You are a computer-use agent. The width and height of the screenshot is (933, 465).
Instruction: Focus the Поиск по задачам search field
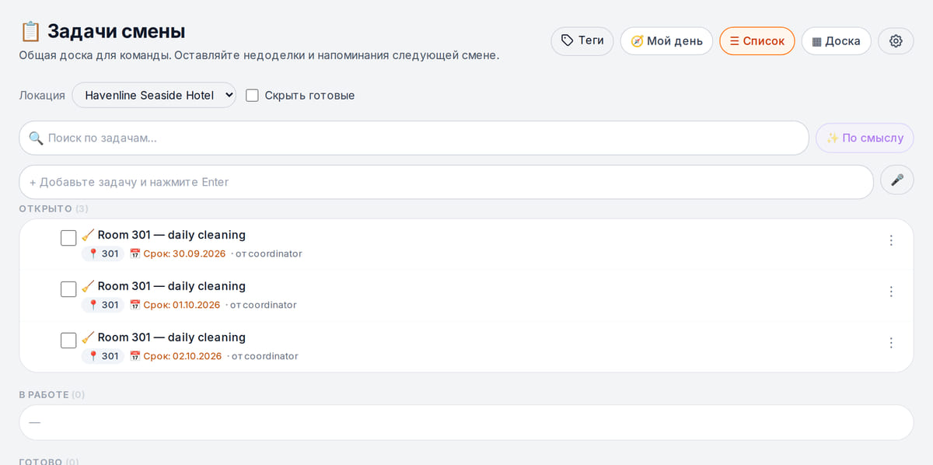tap(414, 138)
